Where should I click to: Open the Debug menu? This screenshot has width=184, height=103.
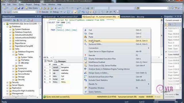tap(37, 5)
